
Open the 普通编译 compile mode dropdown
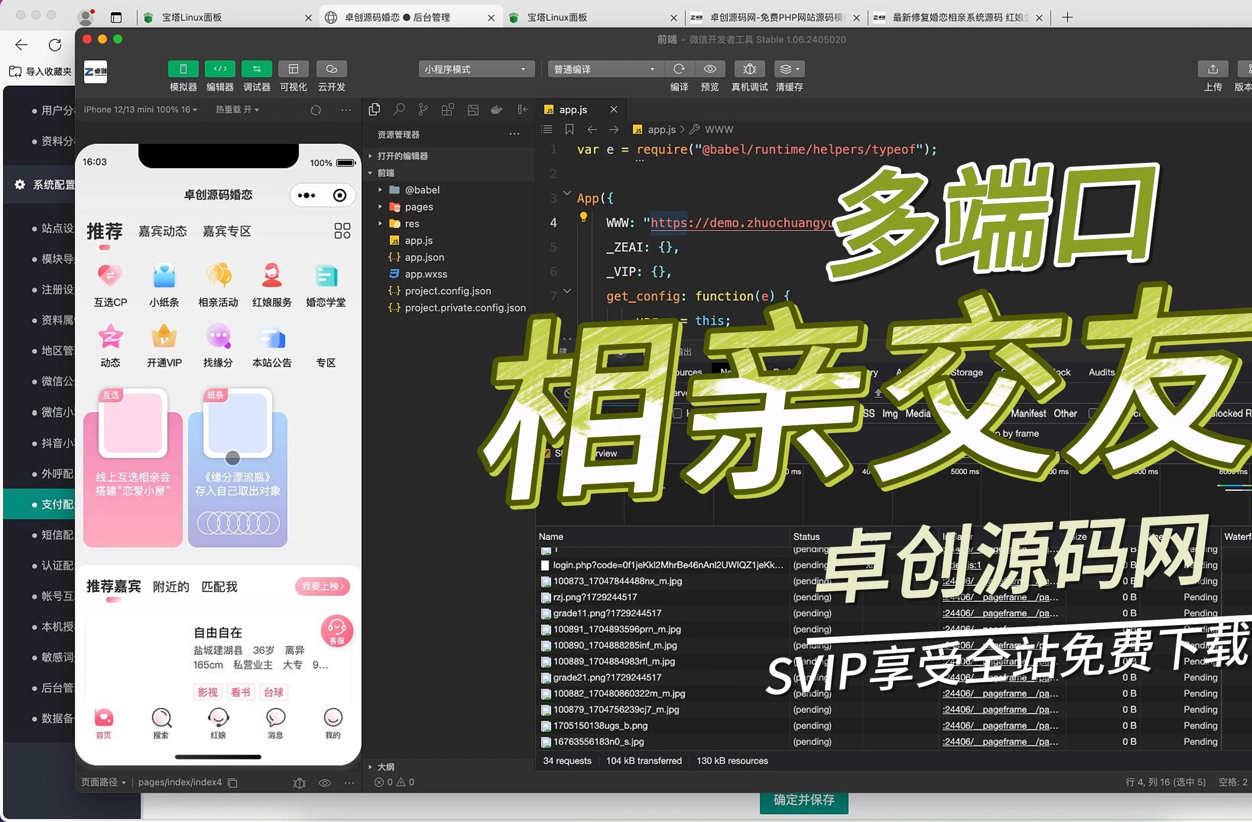(x=605, y=69)
